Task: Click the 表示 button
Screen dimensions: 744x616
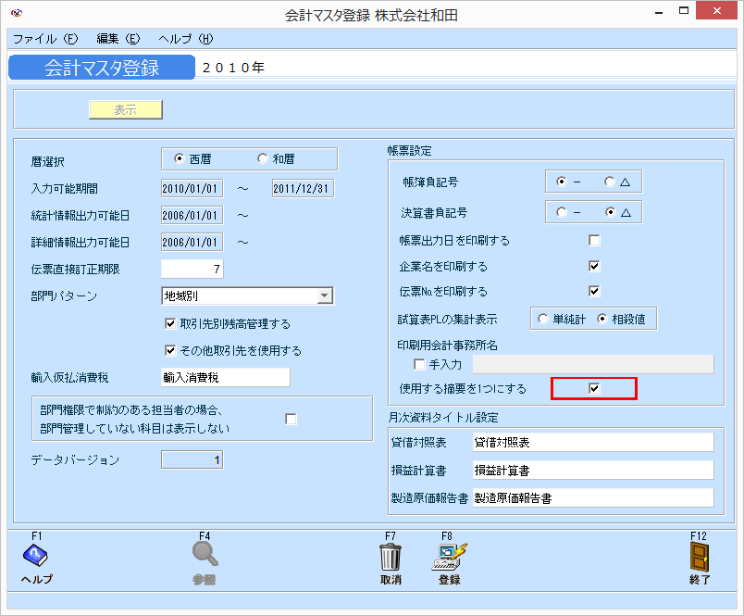Action: coord(125,109)
